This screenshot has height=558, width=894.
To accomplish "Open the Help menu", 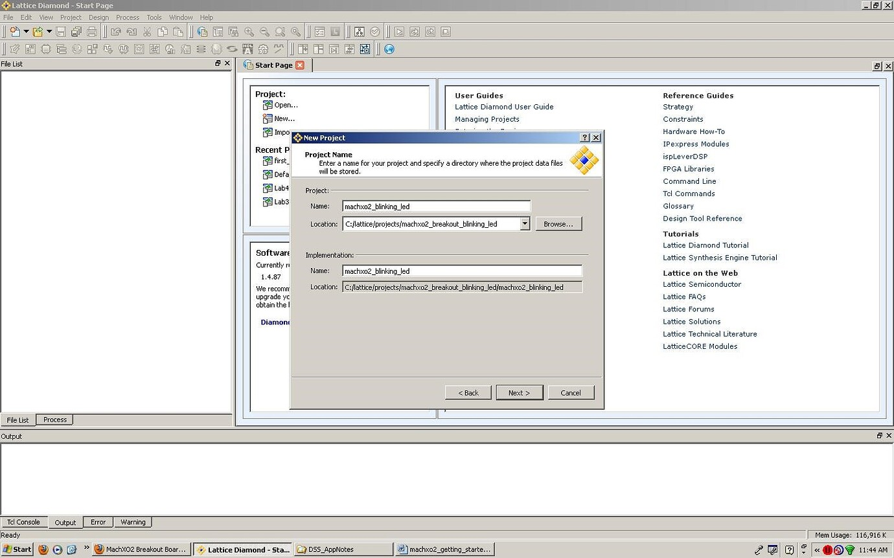I will [206, 17].
